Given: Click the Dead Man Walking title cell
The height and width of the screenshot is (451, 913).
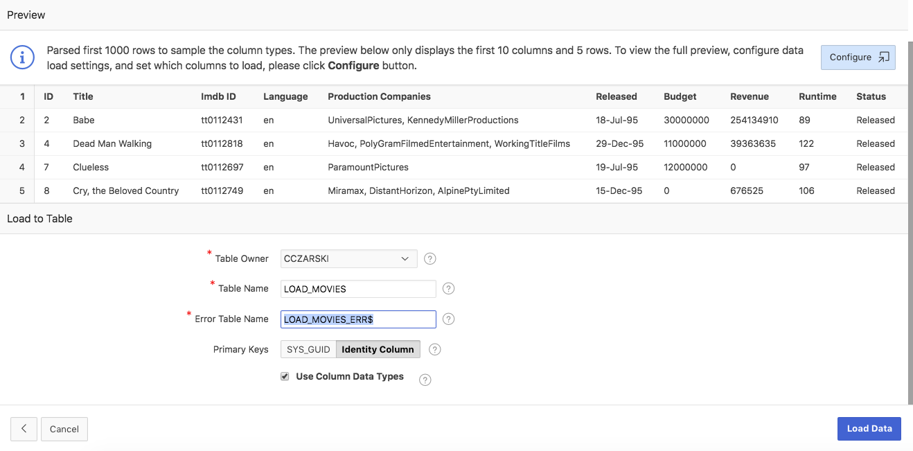Looking at the screenshot, I should click(112, 143).
